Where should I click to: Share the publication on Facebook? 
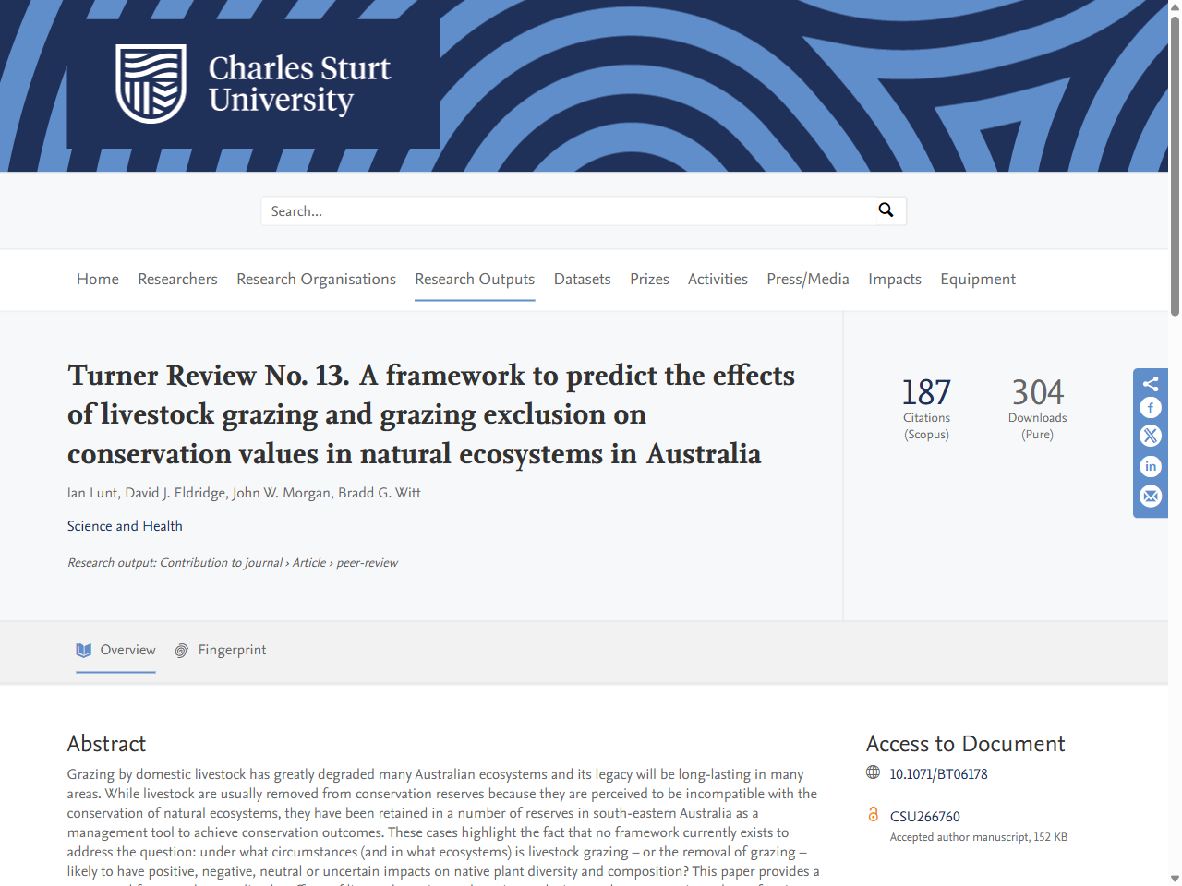1150,407
